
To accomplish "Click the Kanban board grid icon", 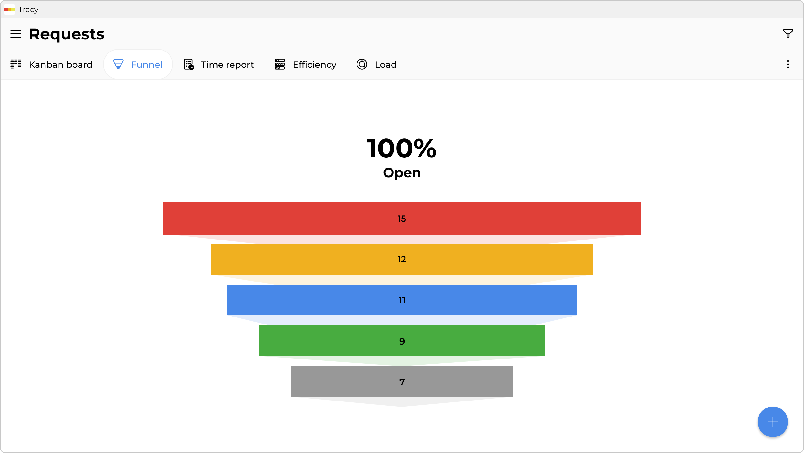I will pyautogui.click(x=16, y=64).
